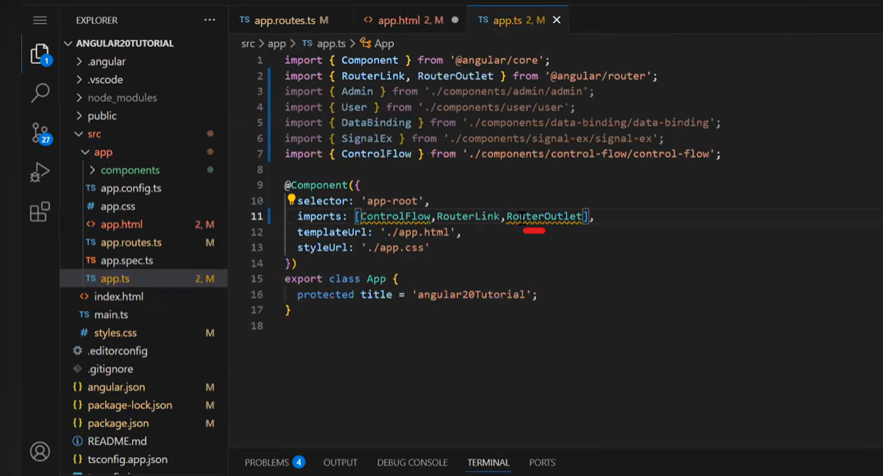
Task: Open package.json in the file explorer
Action: pos(118,423)
